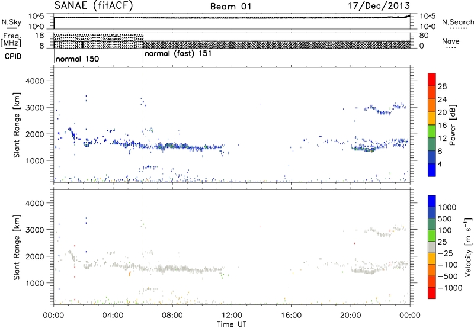Click the SANAE (fitACF) plot title
This screenshot has width=474, height=328.
(x=94, y=5)
